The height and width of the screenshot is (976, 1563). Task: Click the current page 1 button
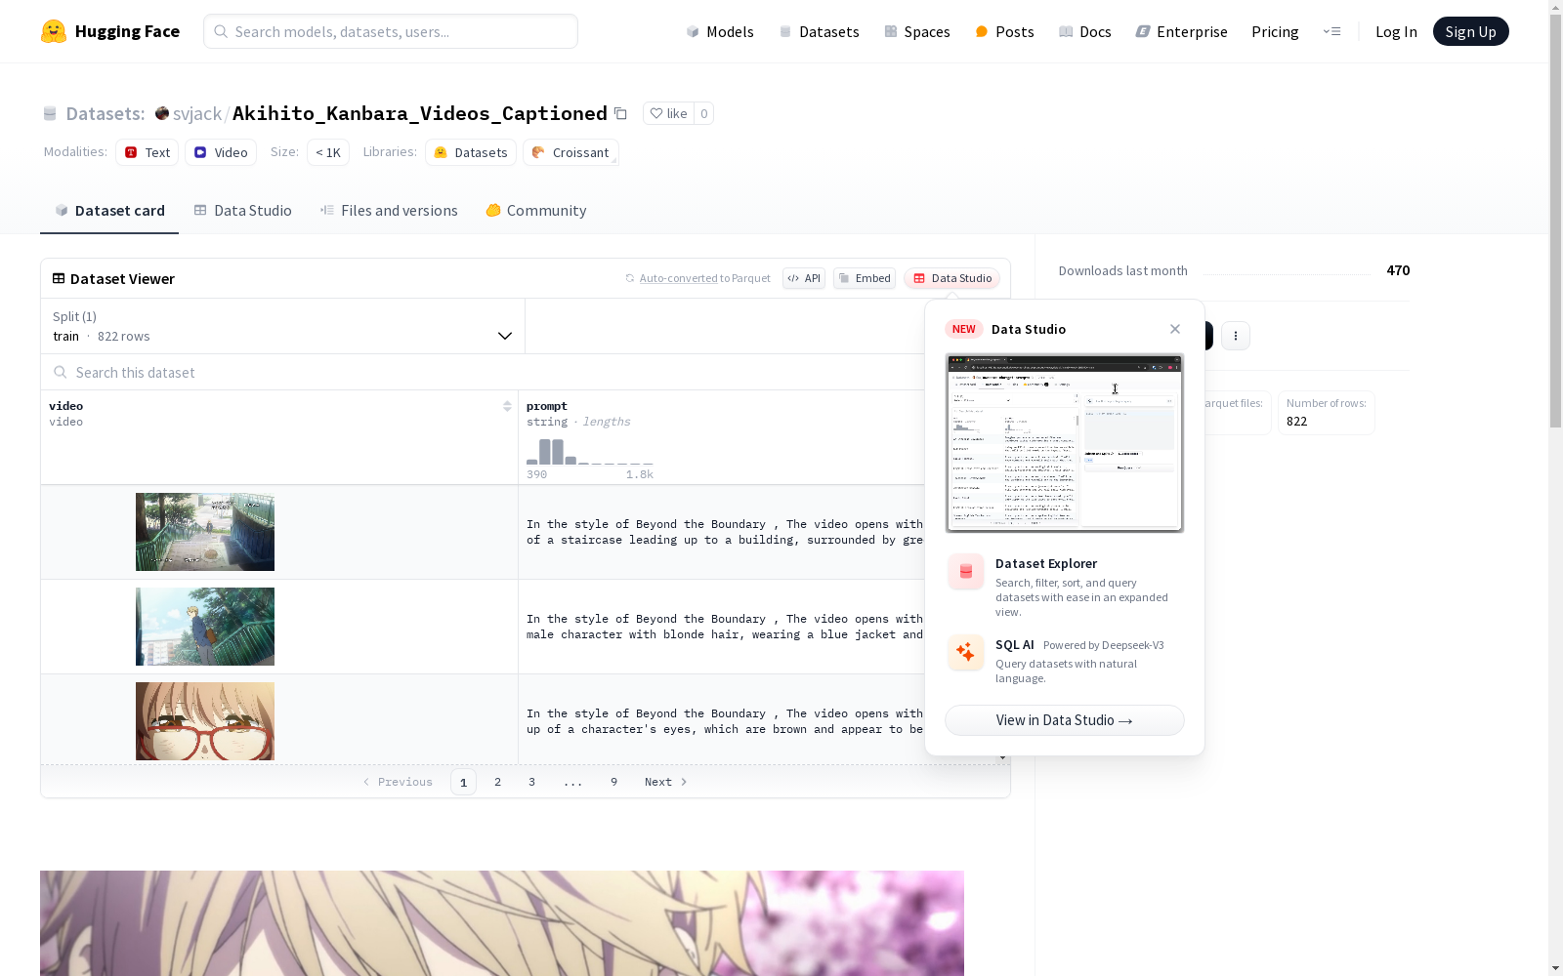[x=463, y=782]
